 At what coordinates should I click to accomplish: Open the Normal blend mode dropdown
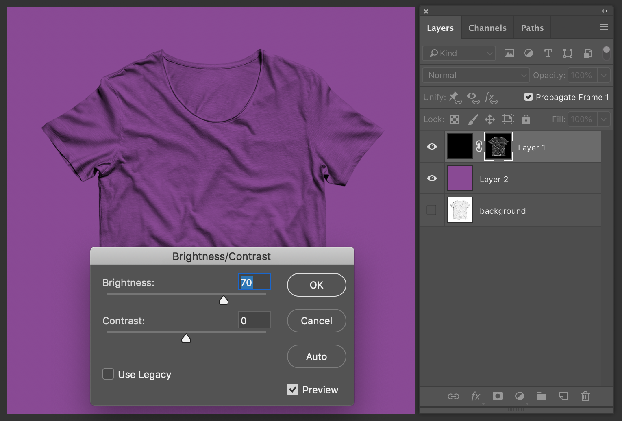[x=476, y=75]
